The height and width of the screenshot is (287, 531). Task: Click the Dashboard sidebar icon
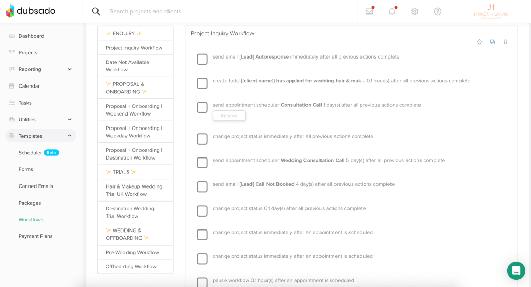(12, 36)
